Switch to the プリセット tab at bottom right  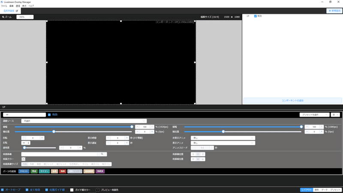tap(335, 190)
